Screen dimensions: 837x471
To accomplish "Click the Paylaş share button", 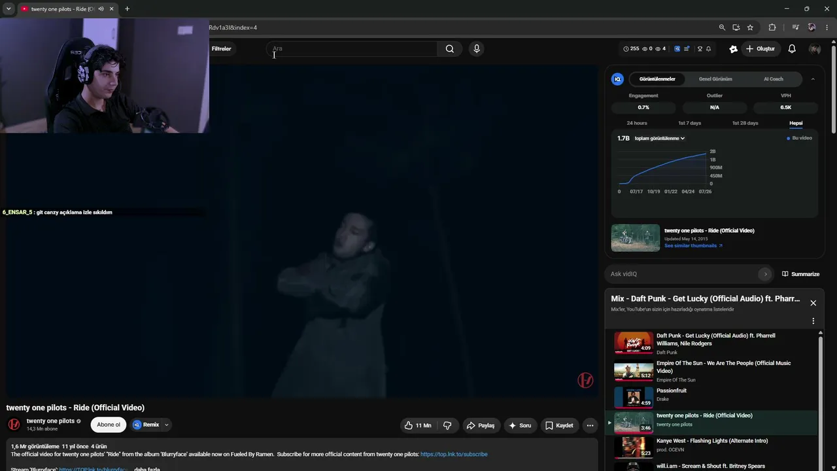I will point(482,425).
